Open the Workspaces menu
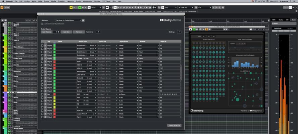298x134 pixels. tap(88, 1)
